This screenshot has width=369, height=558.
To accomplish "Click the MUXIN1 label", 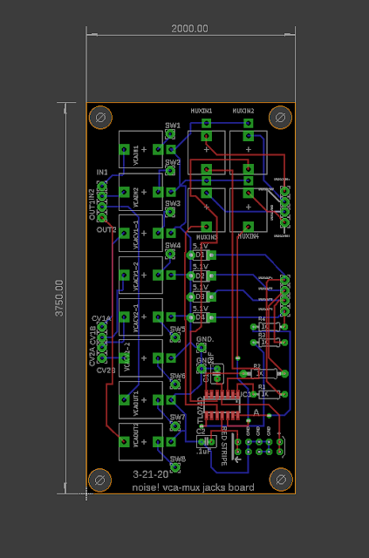I will [202, 111].
